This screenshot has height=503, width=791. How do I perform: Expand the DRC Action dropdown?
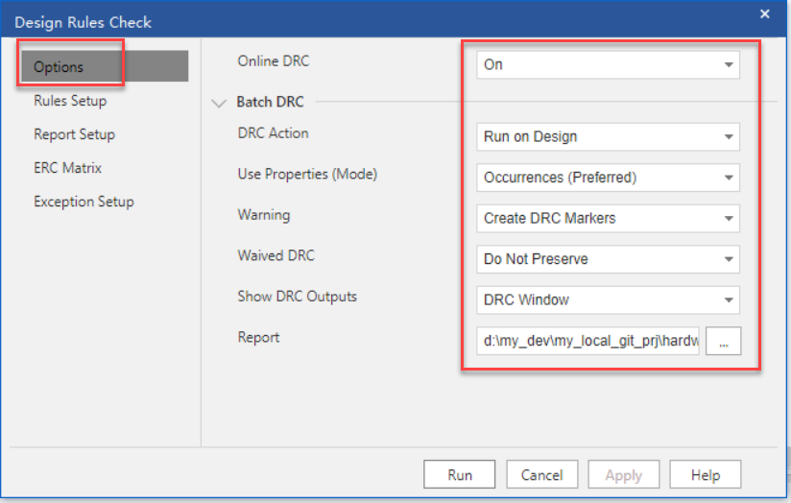[x=608, y=136]
